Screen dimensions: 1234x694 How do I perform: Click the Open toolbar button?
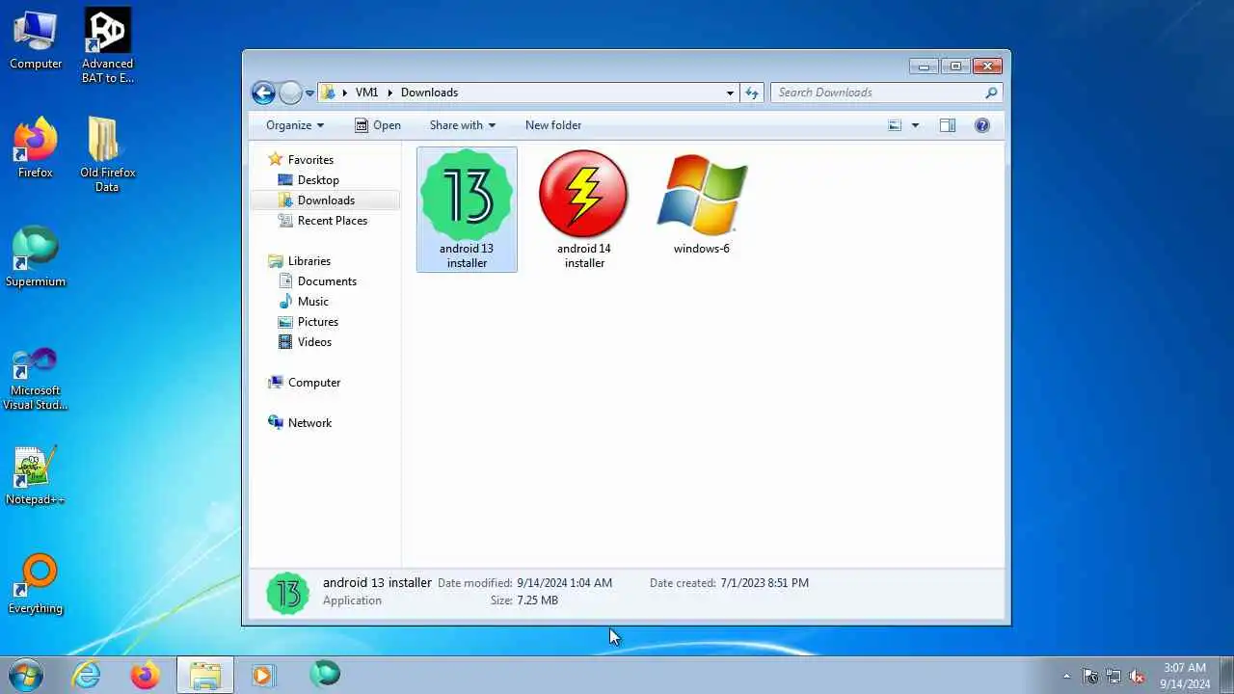tap(378, 125)
